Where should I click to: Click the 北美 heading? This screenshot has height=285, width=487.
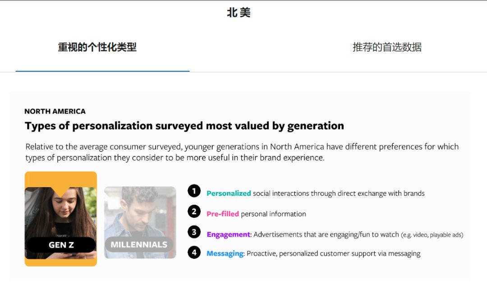coord(239,13)
